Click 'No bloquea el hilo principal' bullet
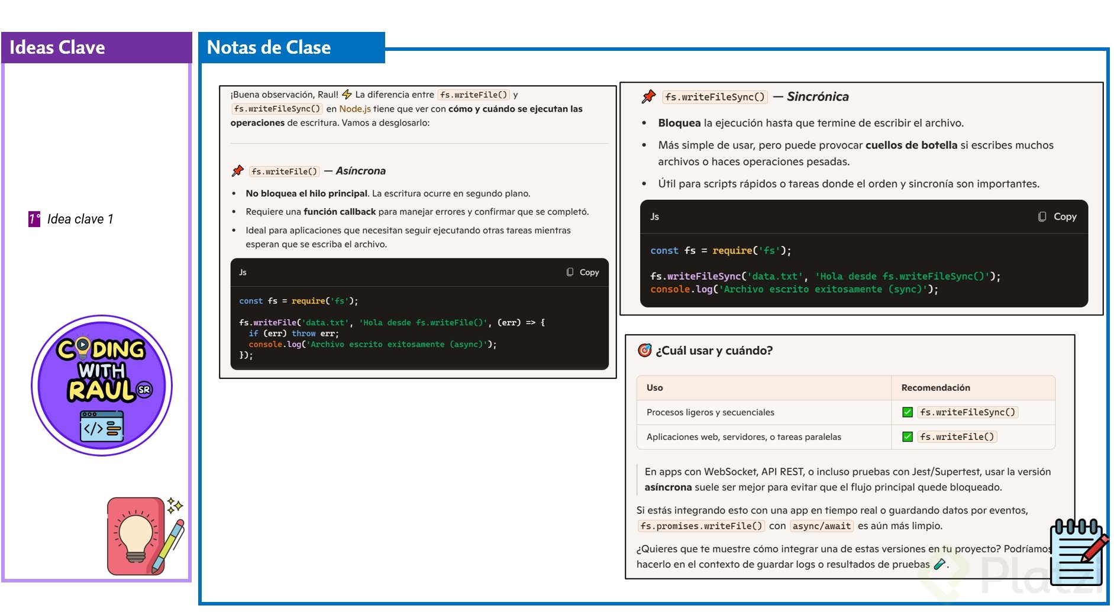The width and height of the screenshot is (1114, 612). click(388, 193)
